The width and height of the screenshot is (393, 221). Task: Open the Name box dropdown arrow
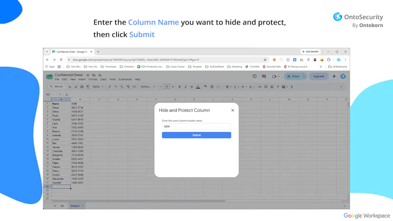(x=60, y=94)
